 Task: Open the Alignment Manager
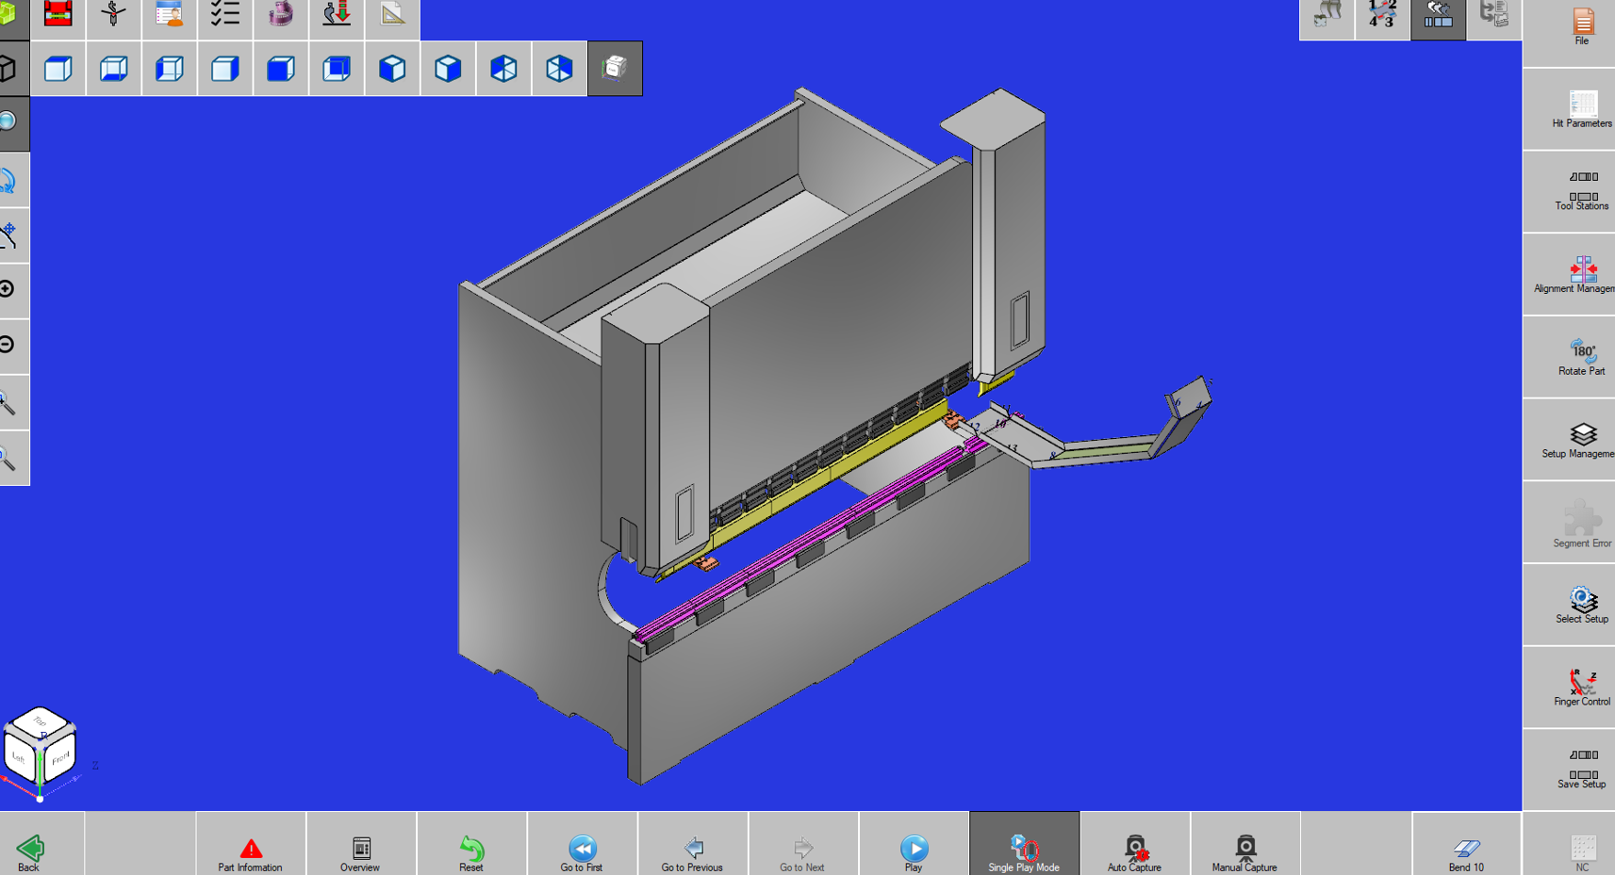(x=1581, y=274)
